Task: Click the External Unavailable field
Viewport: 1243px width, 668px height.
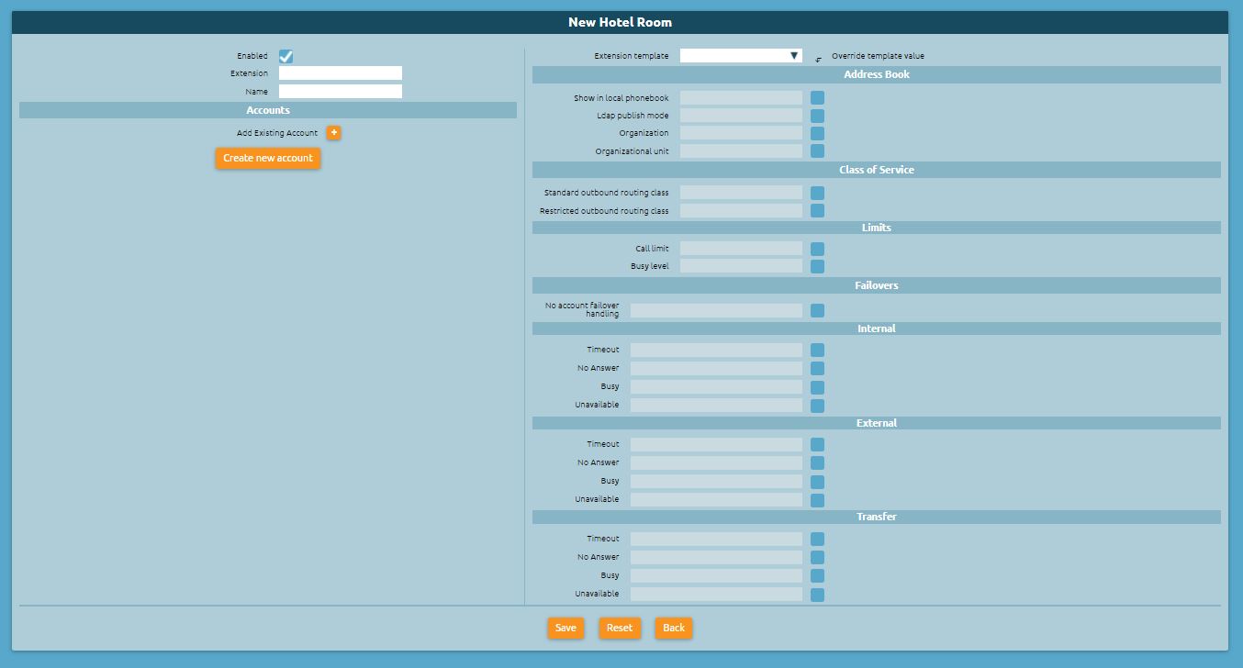Action: (716, 500)
